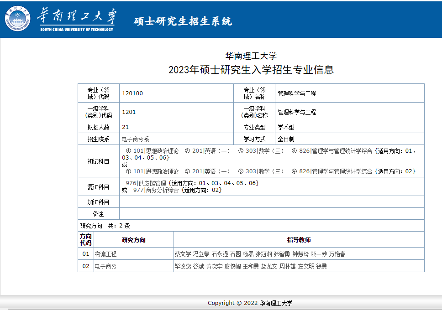Click the 拟招人数 label

coord(98,127)
